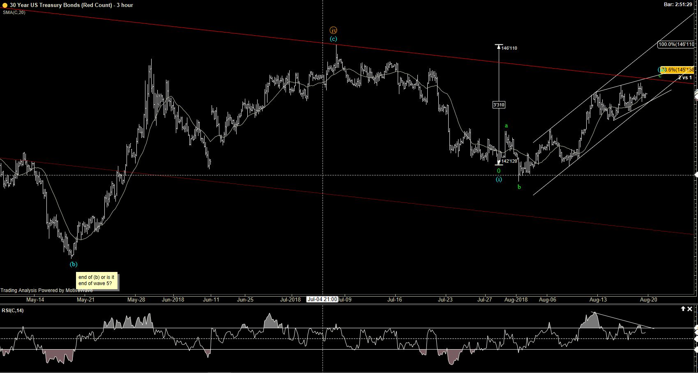Open the 'end of (b) or is it end of wave 5?' note

(x=97, y=281)
